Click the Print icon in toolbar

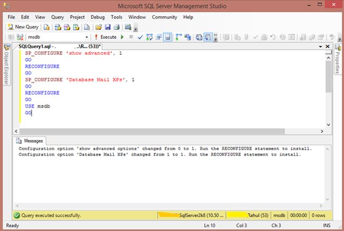pyautogui.click(x=117, y=27)
